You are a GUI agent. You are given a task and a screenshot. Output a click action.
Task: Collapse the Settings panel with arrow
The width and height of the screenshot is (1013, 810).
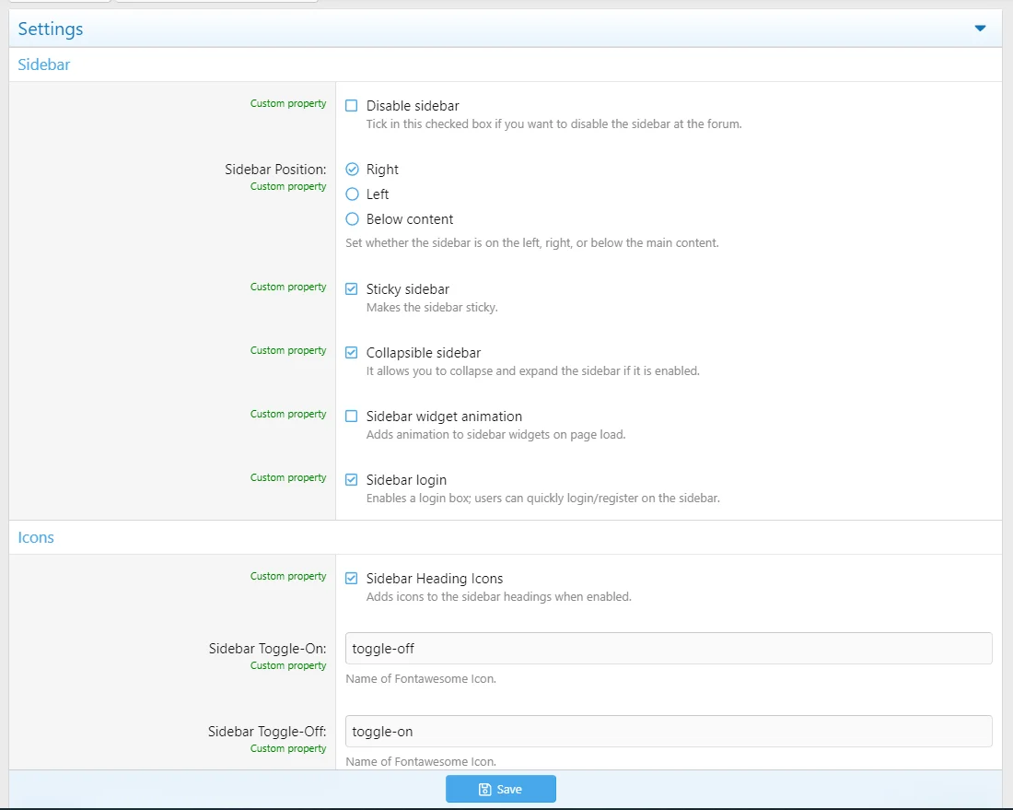pyautogui.click(x=980, y=29)
